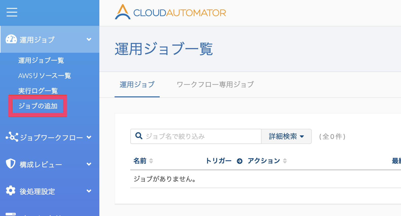Open the 詳細検索 dropdown

pos(286,136)
